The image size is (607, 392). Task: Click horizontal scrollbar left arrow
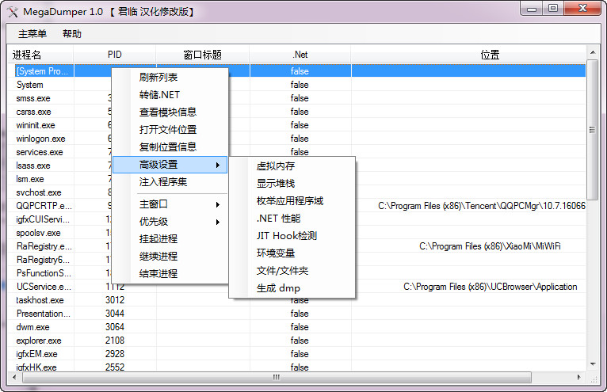click(x=14, y=377)
